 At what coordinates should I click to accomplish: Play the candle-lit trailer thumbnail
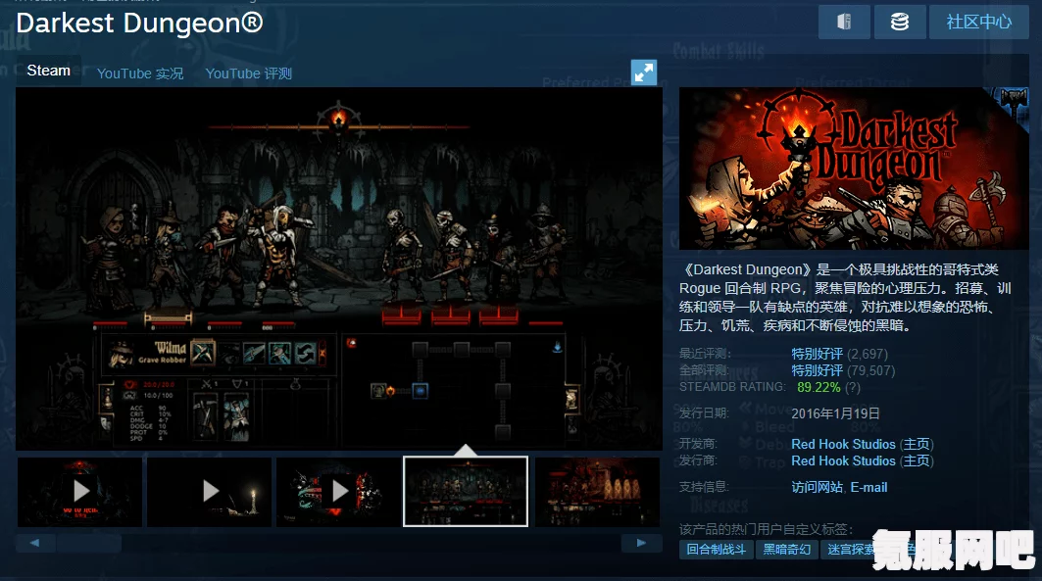(210, 492)
